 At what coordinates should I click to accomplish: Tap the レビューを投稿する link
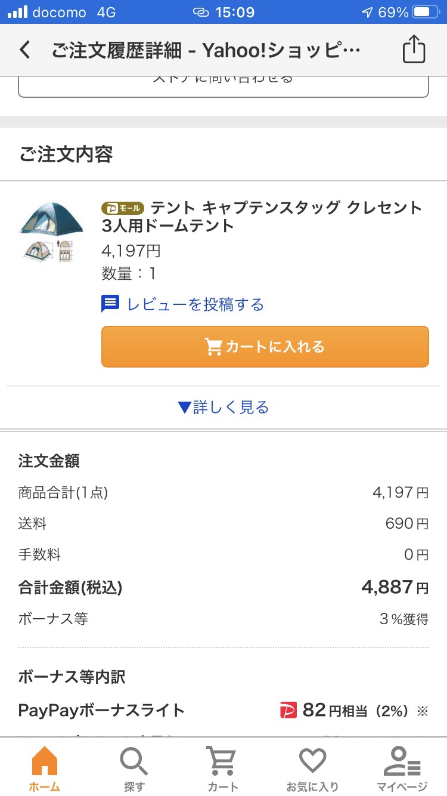(x=195, y=304)
